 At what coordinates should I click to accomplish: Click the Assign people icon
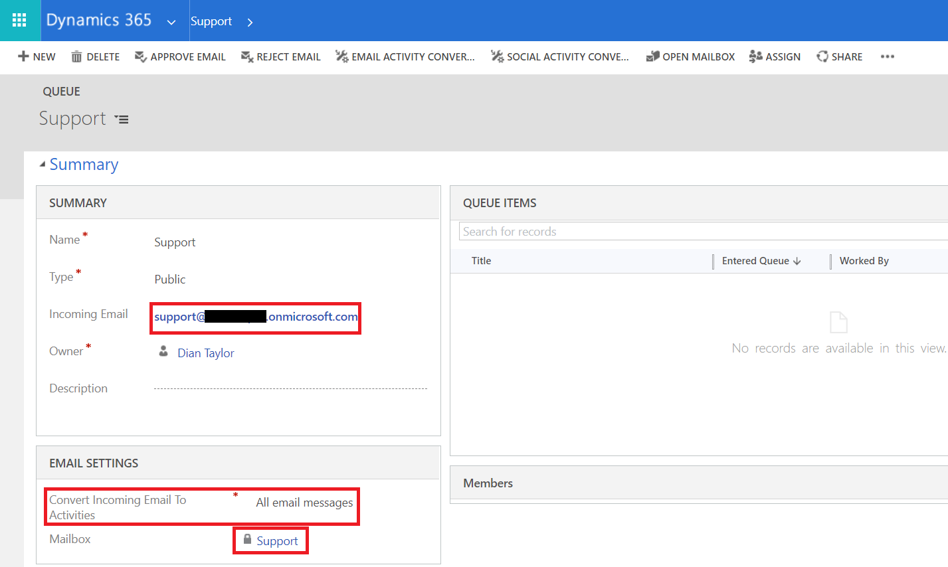coord(755,56)
